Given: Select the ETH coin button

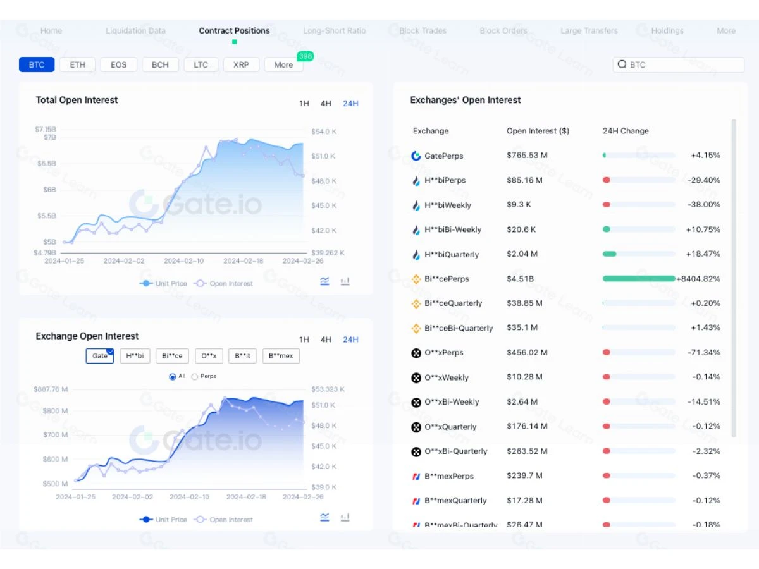Looking at the screenshot, I should tap(77, 64).
